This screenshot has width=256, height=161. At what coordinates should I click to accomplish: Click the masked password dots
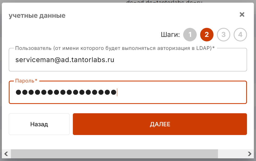[x=66, y=92]
